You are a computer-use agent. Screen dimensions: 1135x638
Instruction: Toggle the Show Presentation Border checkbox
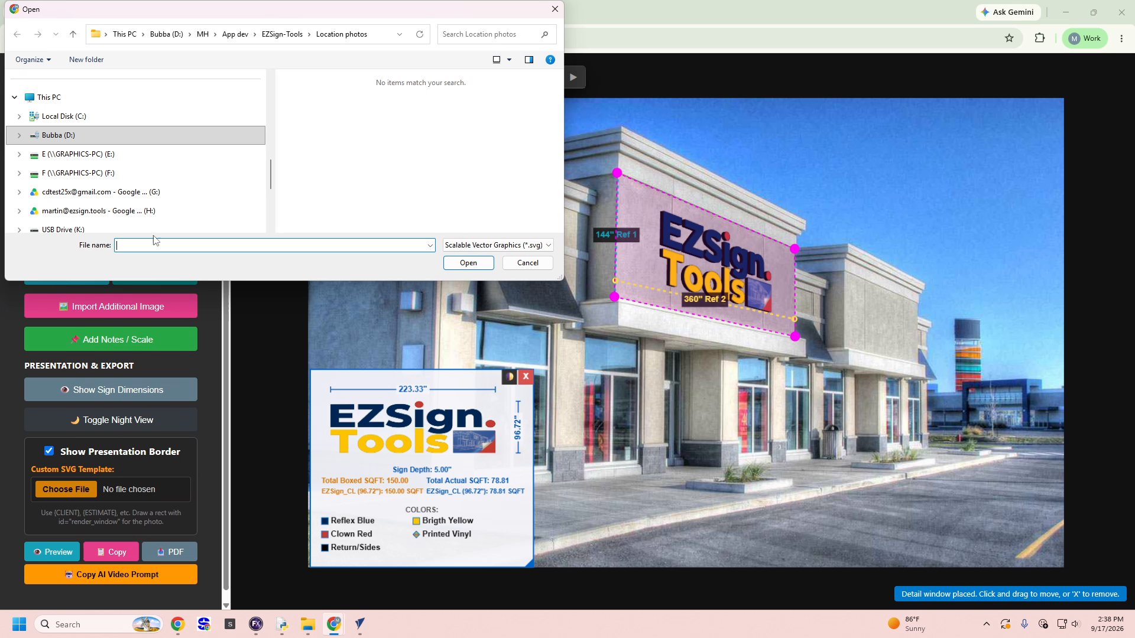pyautogui.click(x=49, y=451)
